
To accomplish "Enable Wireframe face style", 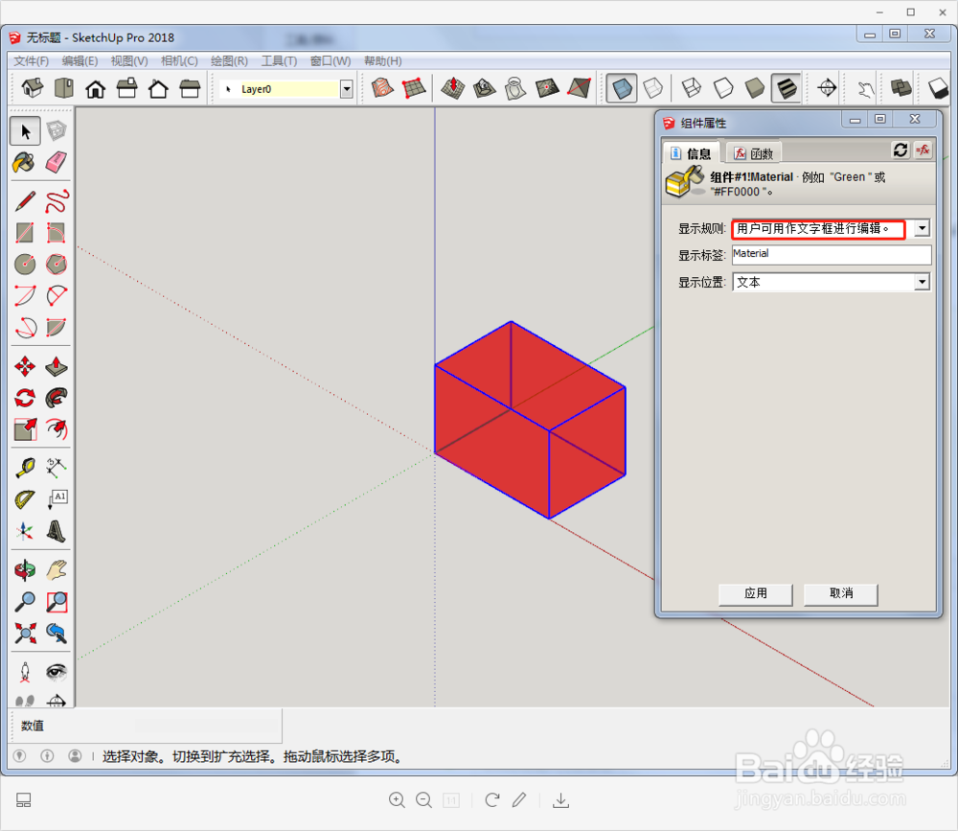I will [x=692, y=89].
